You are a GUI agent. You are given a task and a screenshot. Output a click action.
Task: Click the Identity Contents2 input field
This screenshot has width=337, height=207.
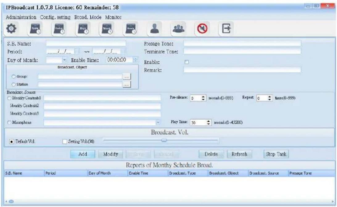(x=102, y=106)
